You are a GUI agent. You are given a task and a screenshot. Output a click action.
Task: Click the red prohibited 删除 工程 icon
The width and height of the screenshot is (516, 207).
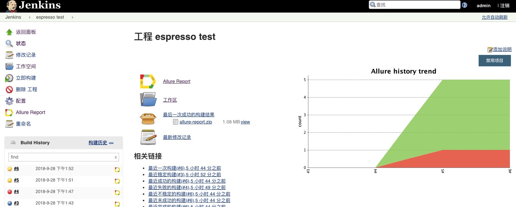(9, 89)
